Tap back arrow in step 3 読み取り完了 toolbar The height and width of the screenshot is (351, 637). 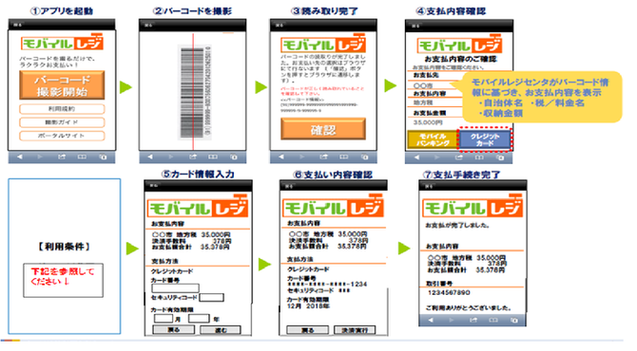tap(281, 157)
